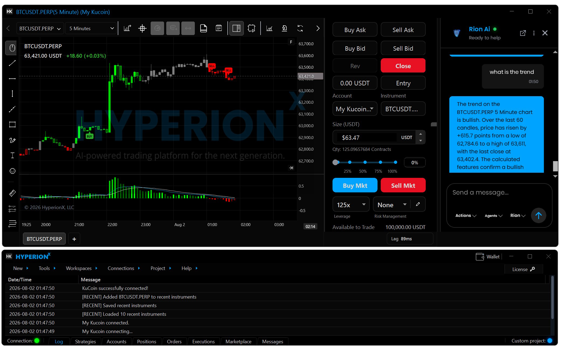Image resolution: width=561 pixels, height=350 pixels.
Task: Open the drawing objects settings icon
Action: point(12,209)
